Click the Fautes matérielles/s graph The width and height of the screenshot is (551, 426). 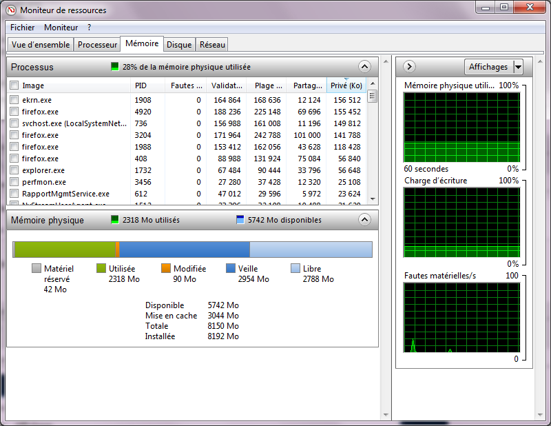461,317
